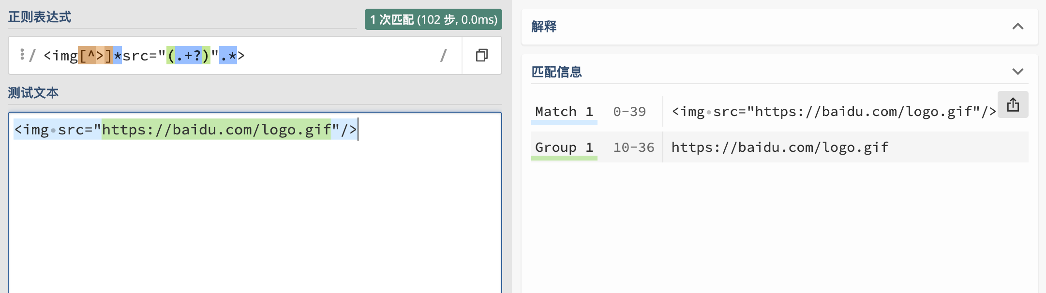Click inside the test text area

point(255,203)
